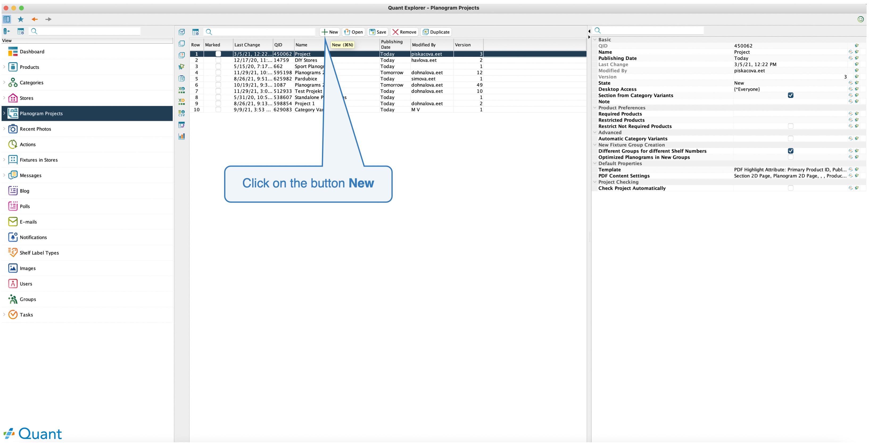Toggle the sidebar panel icon in top toolbar
This screenshot has height=443, width=869.
point(7,19)
